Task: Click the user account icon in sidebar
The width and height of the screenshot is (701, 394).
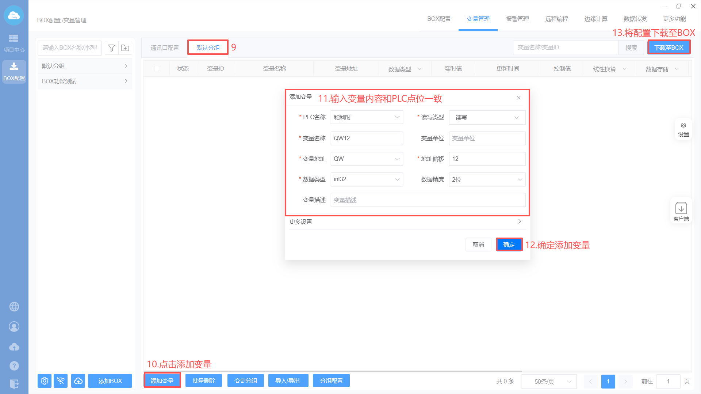Action: [14, 326]
